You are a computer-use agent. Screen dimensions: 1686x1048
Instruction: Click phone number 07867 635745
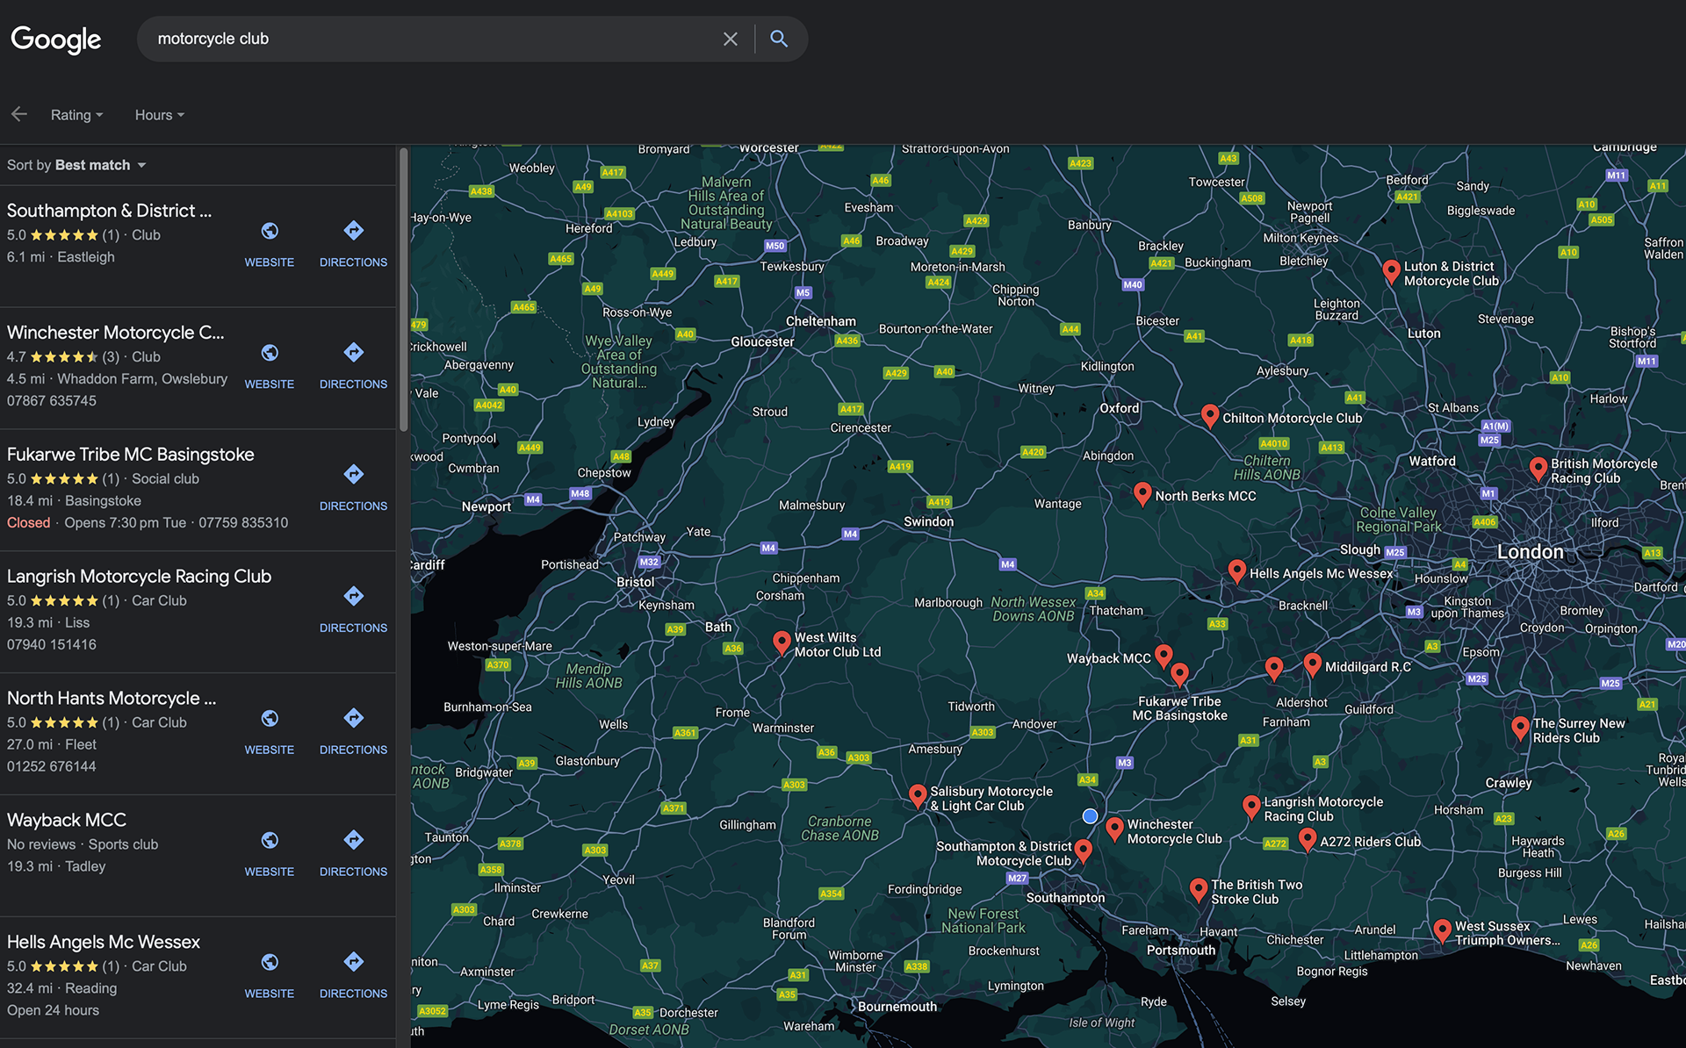[52, 401]
